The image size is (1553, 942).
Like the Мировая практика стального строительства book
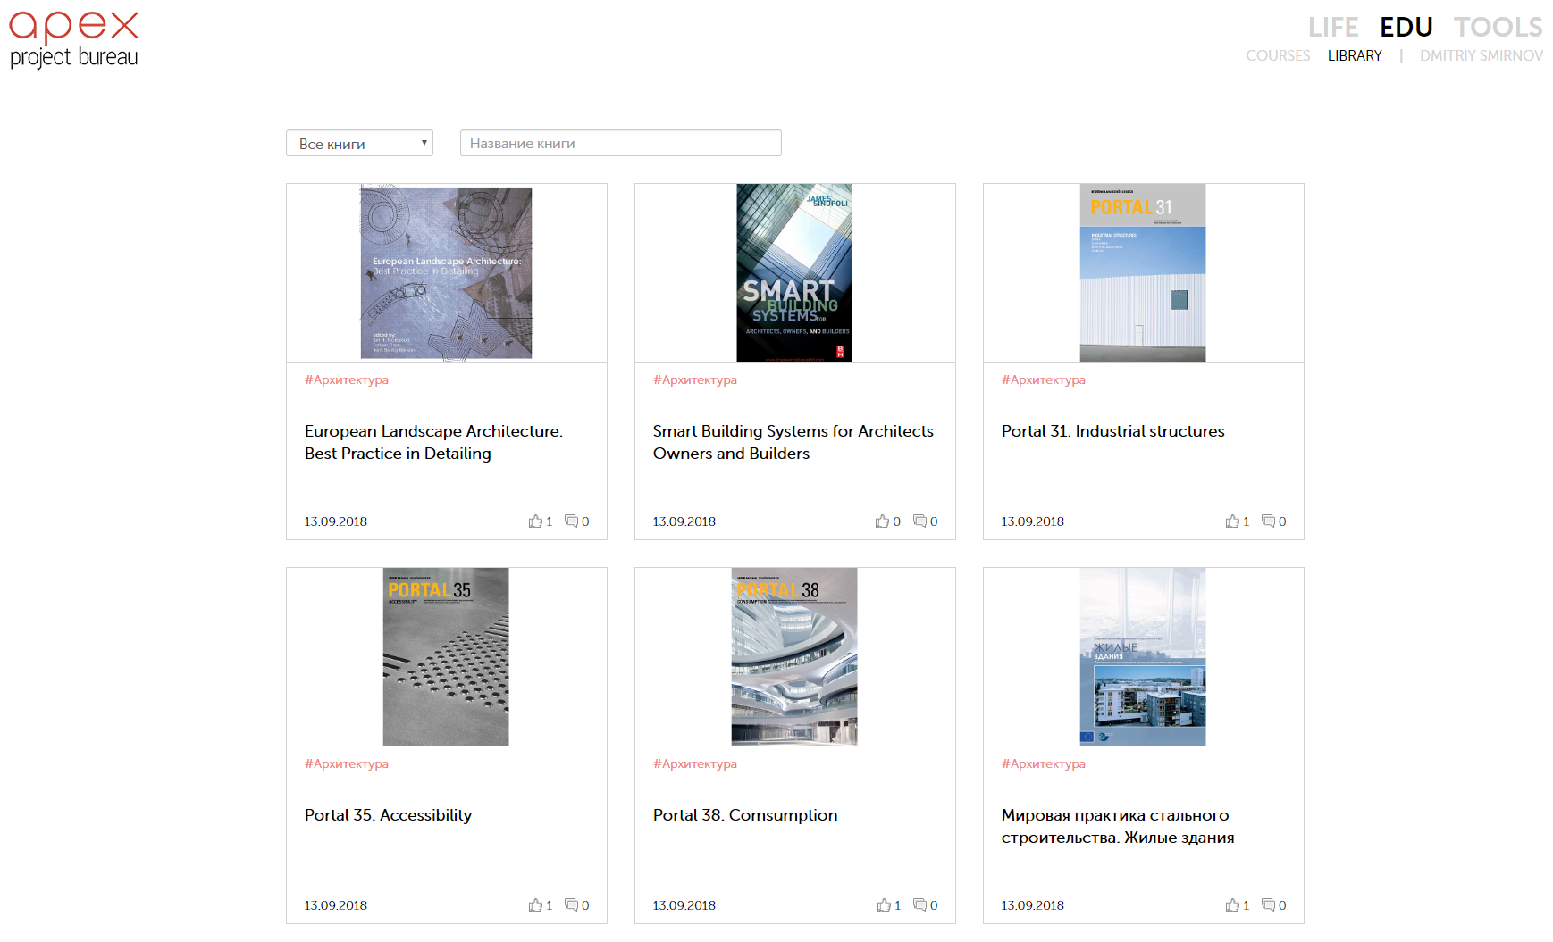pos(1232,905)
